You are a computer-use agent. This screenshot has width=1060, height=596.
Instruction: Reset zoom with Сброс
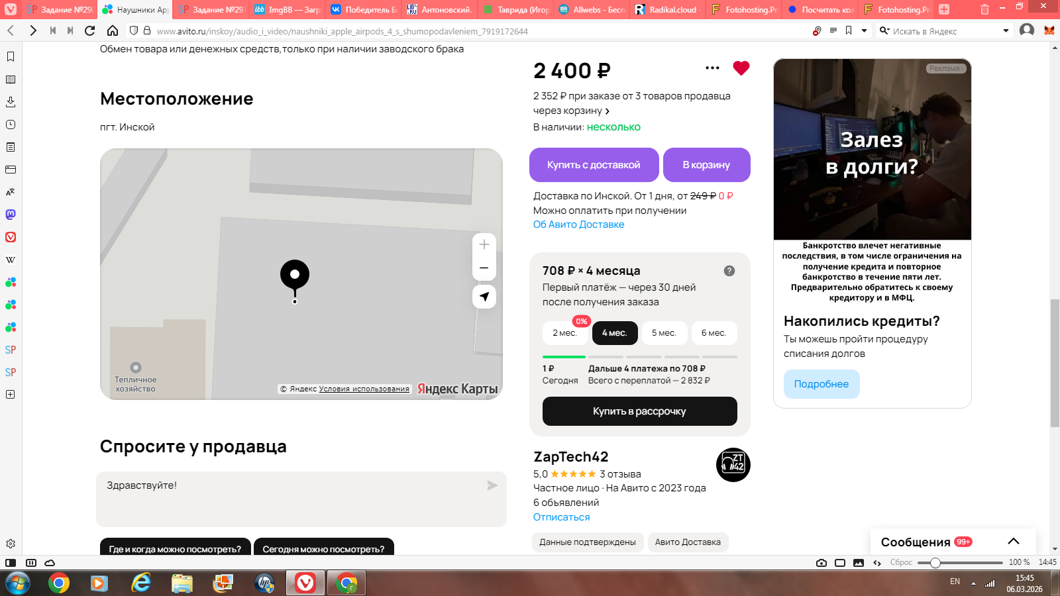point(901,563)
